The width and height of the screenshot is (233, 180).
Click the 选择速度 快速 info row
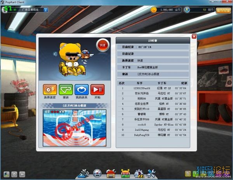153,61
